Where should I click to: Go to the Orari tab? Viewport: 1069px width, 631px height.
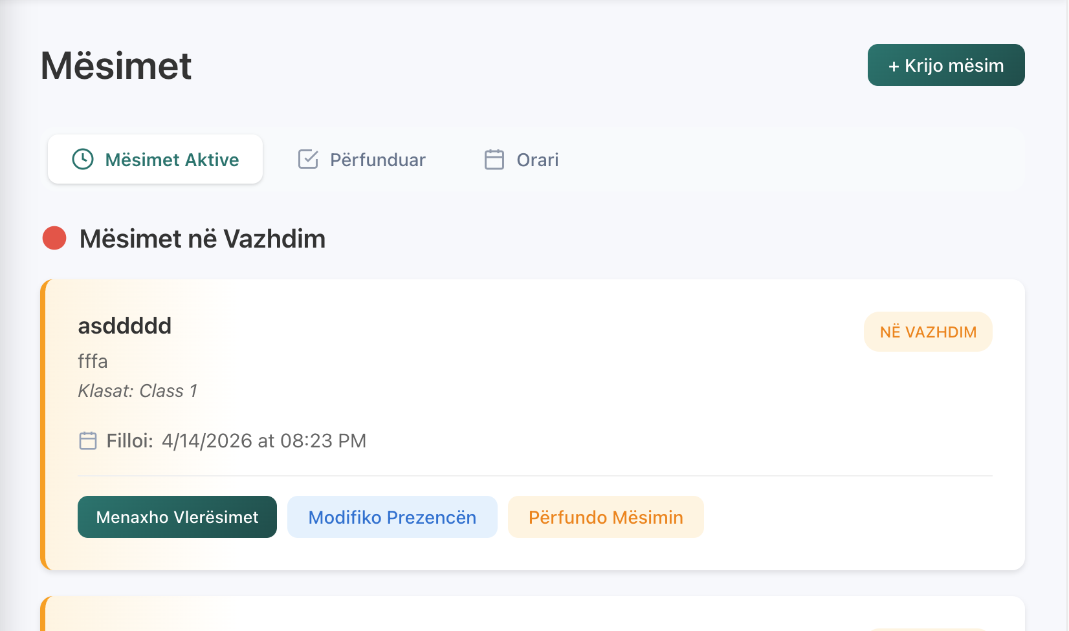[x=522, y=159]
